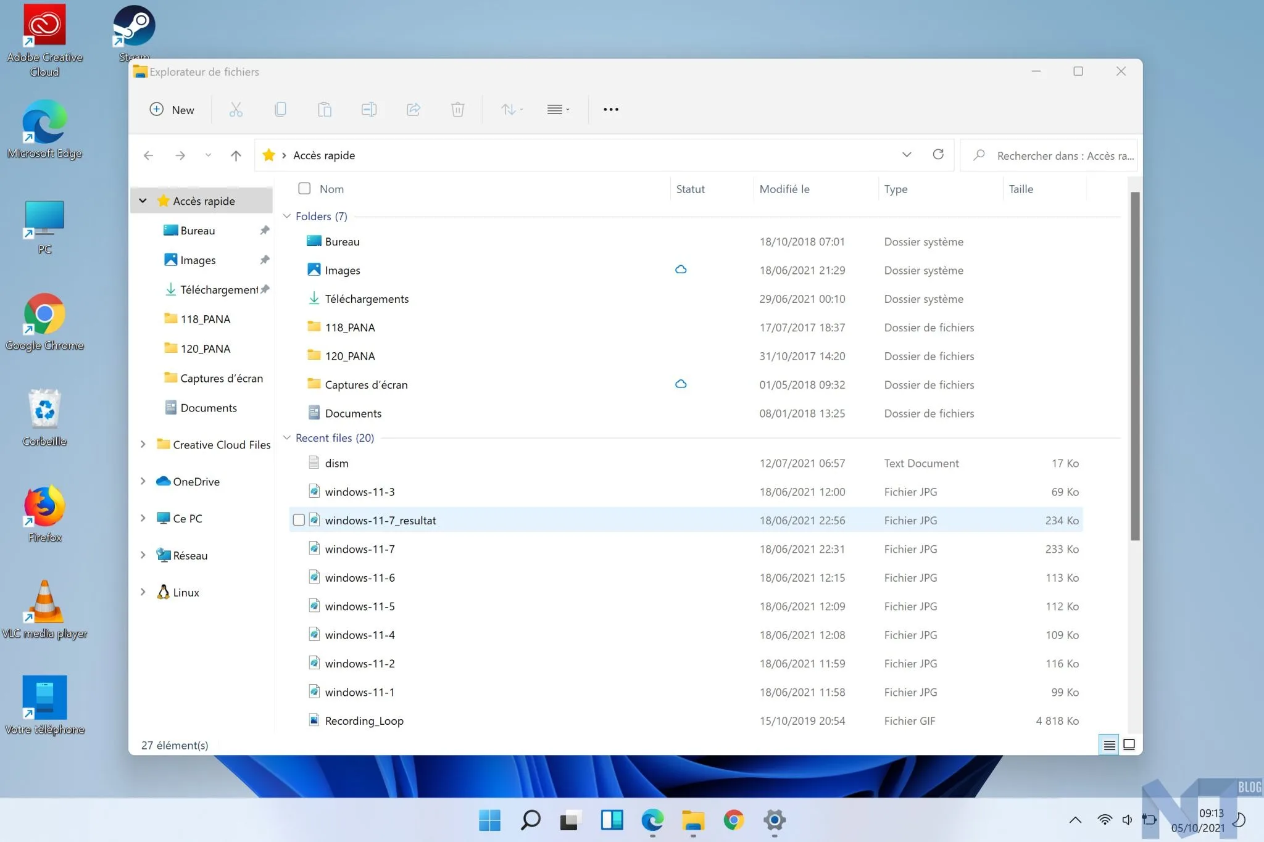This screenshot has width=1264, height=842.
Task: Go up one folder level arrow
Action: point(236,155)
